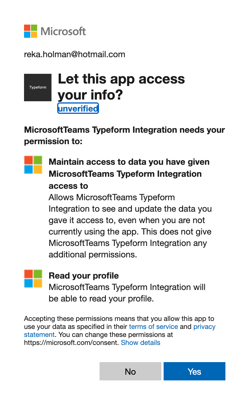Click Microsoft icon beside Read your profile
The image size is (250, 405).
pyautogui.click(x=33, y=279)
